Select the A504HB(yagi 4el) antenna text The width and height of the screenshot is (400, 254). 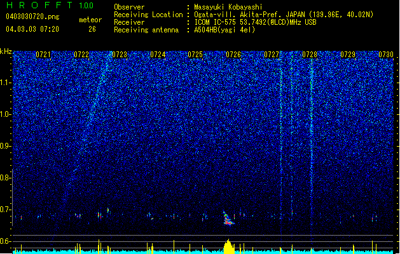click(224, 30)
